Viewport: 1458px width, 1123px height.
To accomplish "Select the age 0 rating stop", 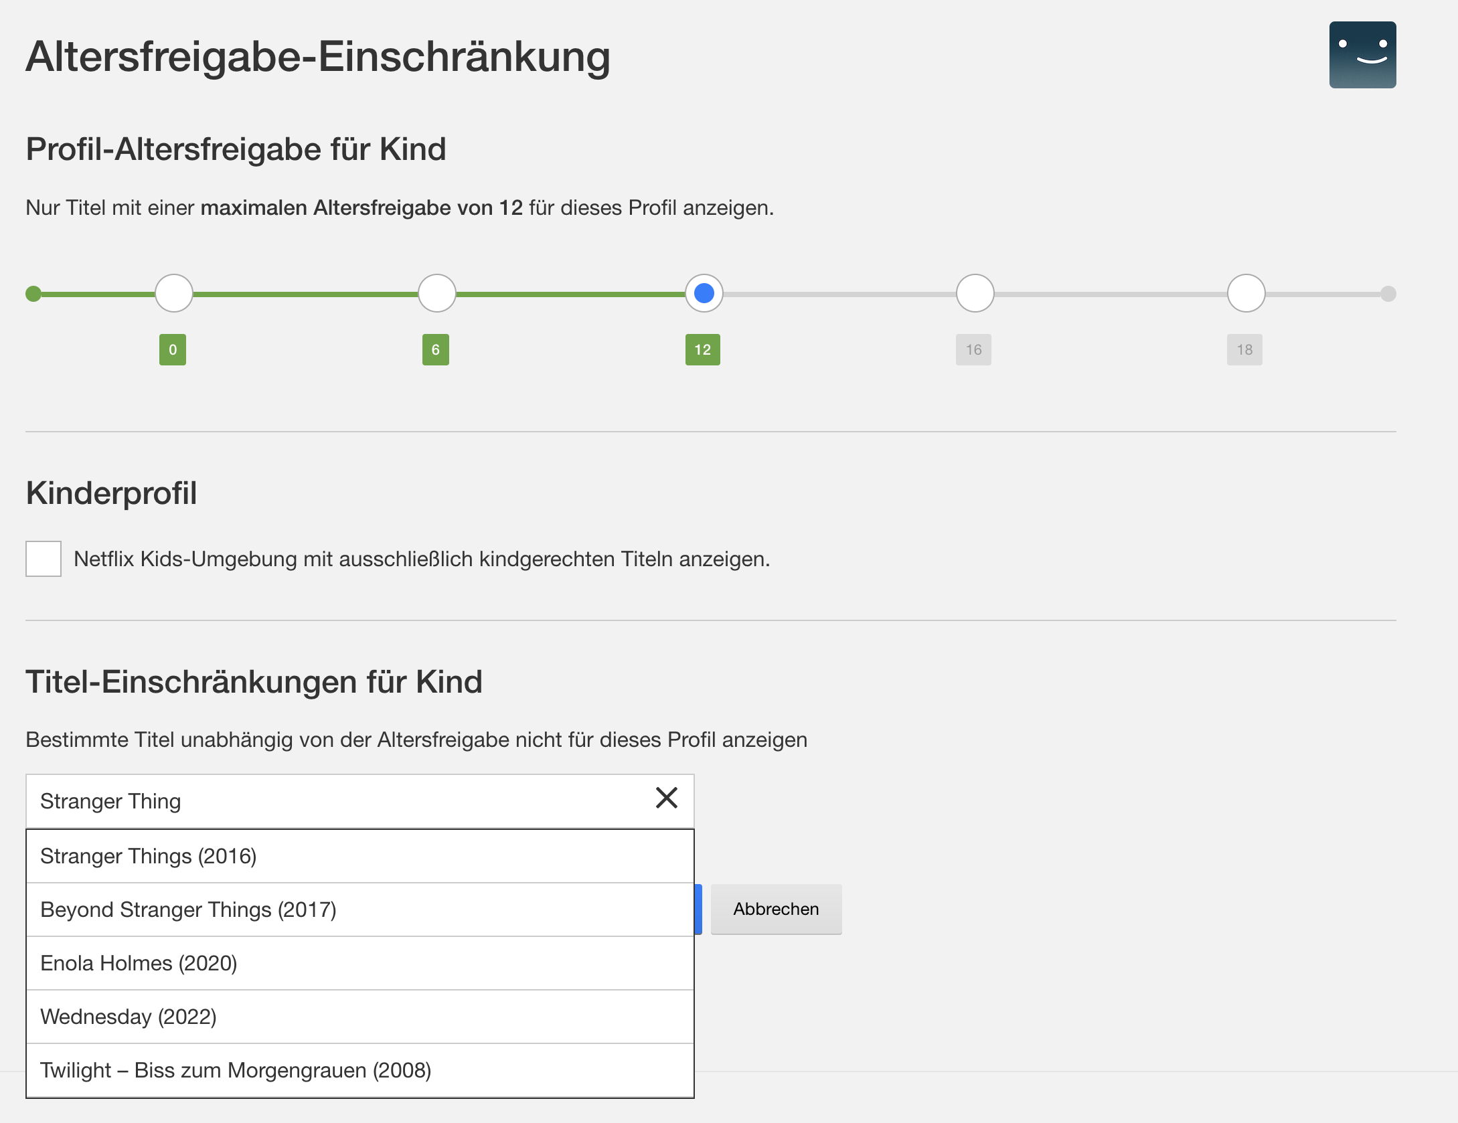I will coord(174,293).
